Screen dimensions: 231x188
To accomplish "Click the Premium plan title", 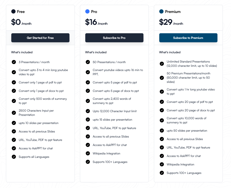I will (173, 12).
